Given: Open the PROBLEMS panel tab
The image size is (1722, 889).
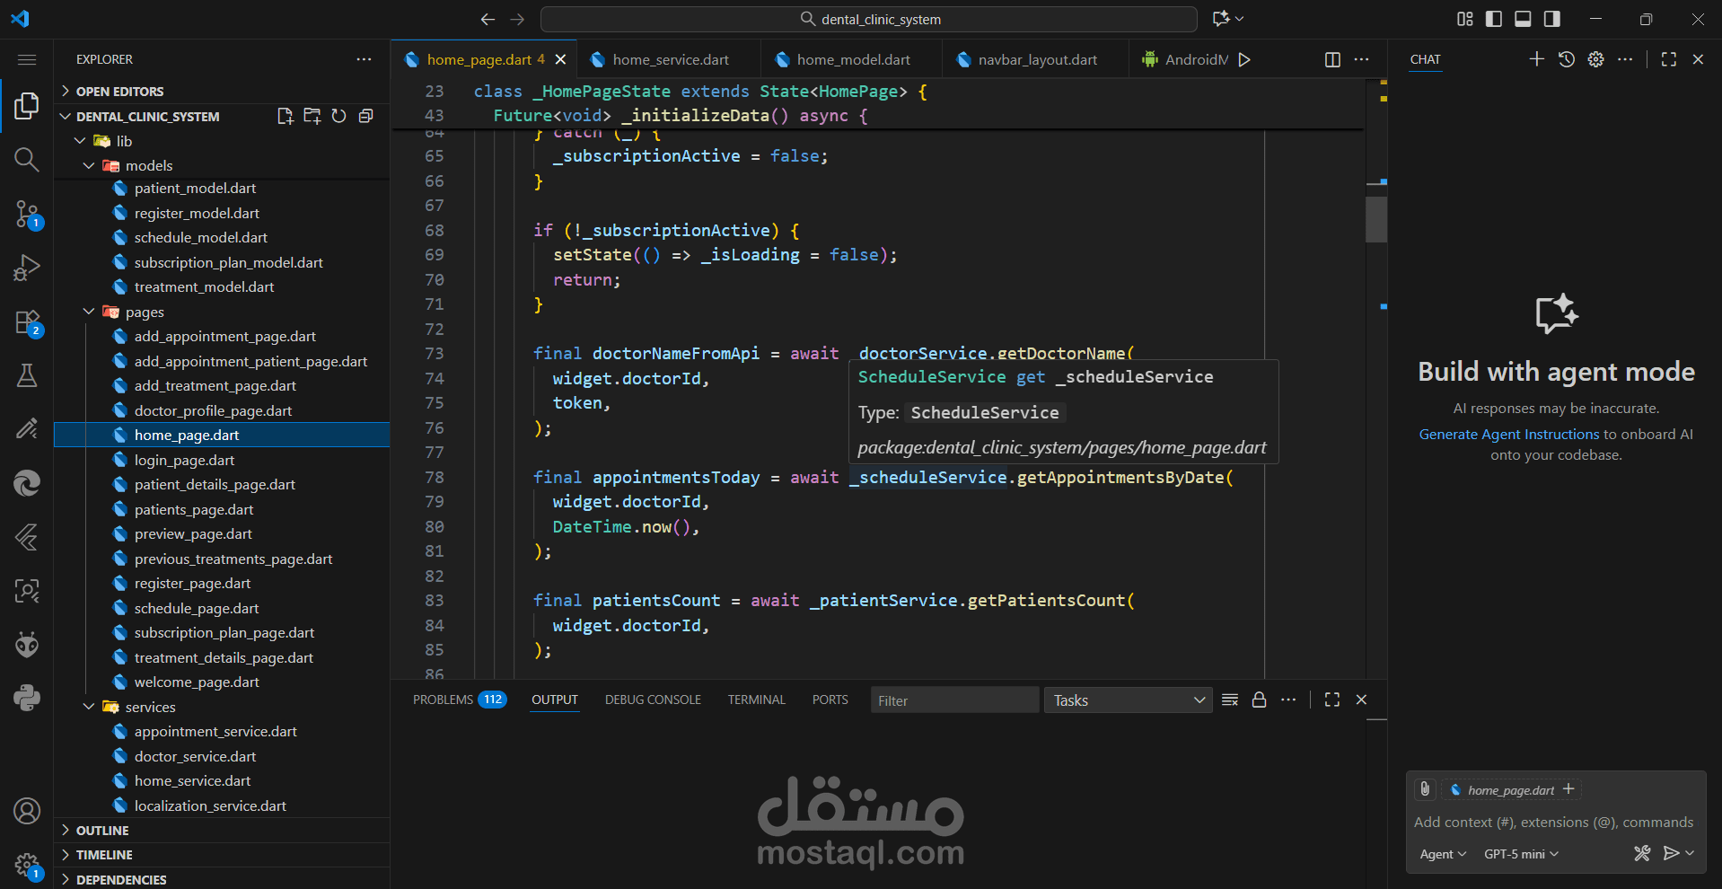Looking at the screenshot, I should (460, 700).
